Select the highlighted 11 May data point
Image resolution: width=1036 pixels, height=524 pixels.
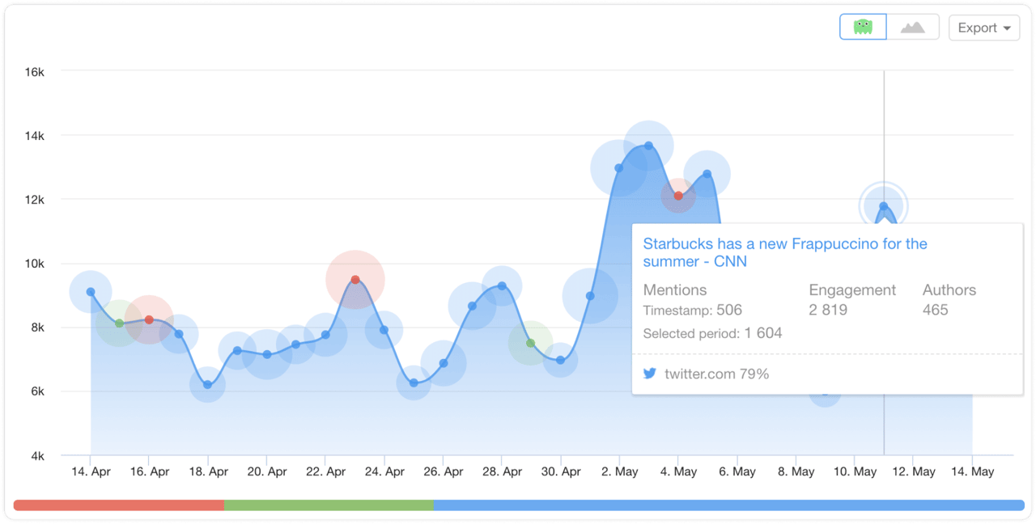pos(884,206)
